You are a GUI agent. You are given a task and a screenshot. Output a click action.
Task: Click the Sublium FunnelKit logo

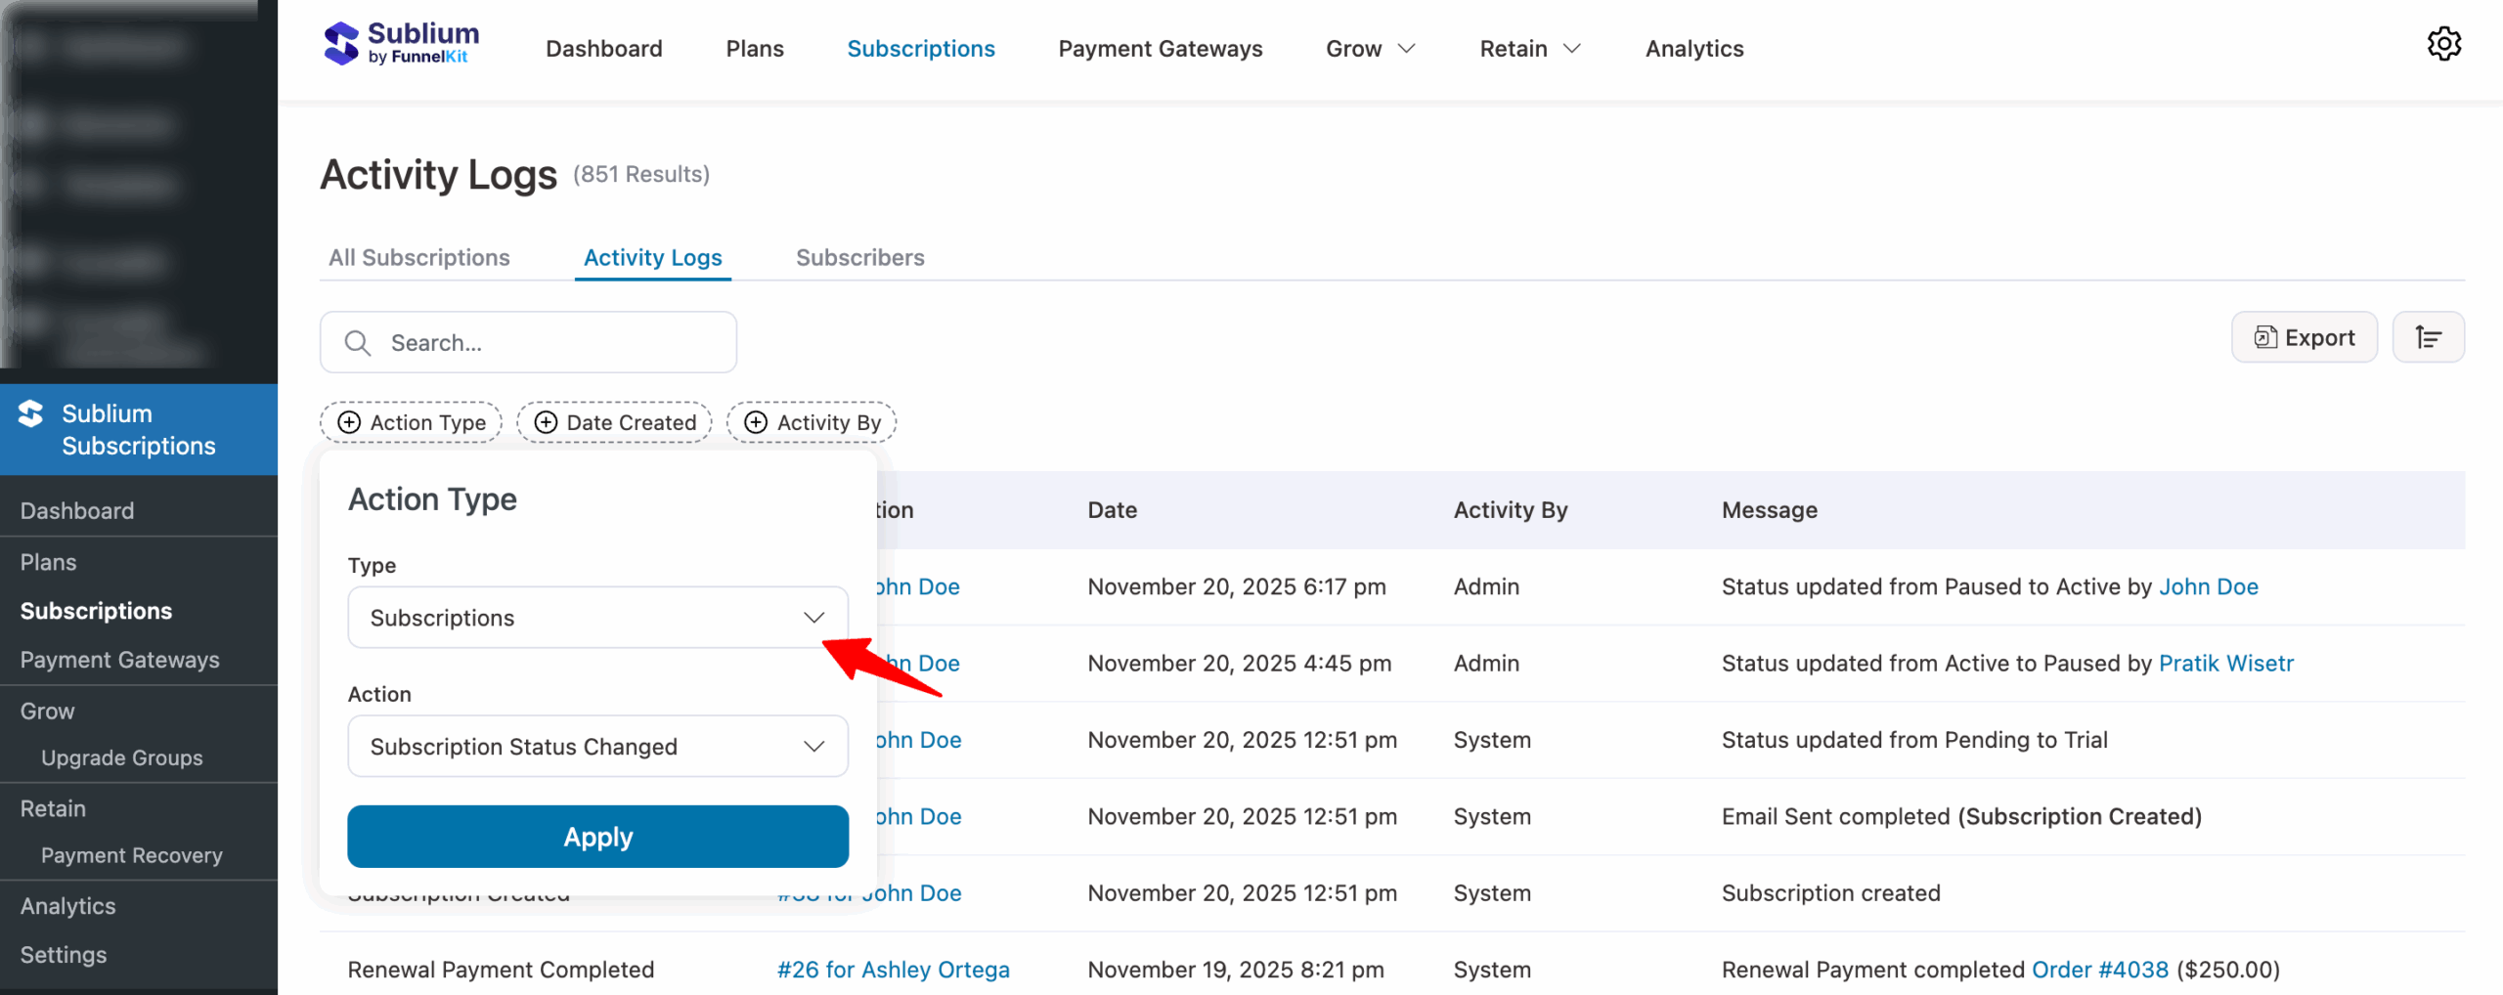coord(400,43)
